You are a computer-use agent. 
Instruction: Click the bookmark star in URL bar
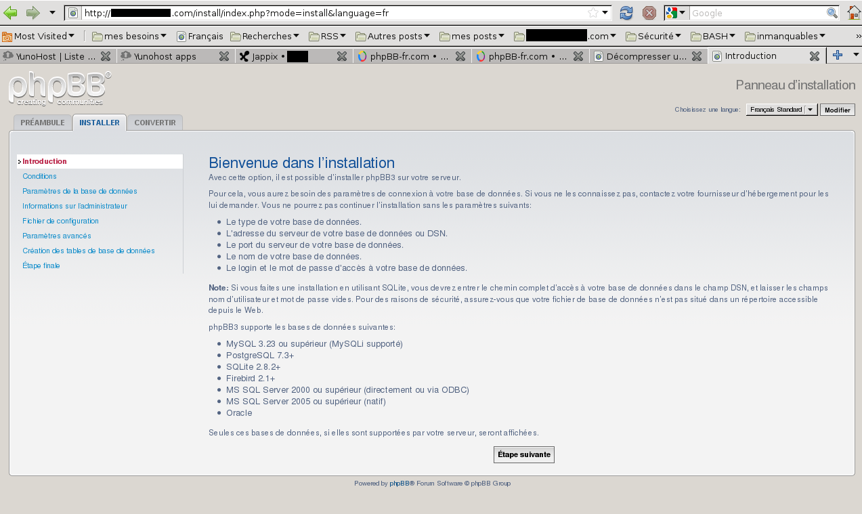(x=592, y=13)
